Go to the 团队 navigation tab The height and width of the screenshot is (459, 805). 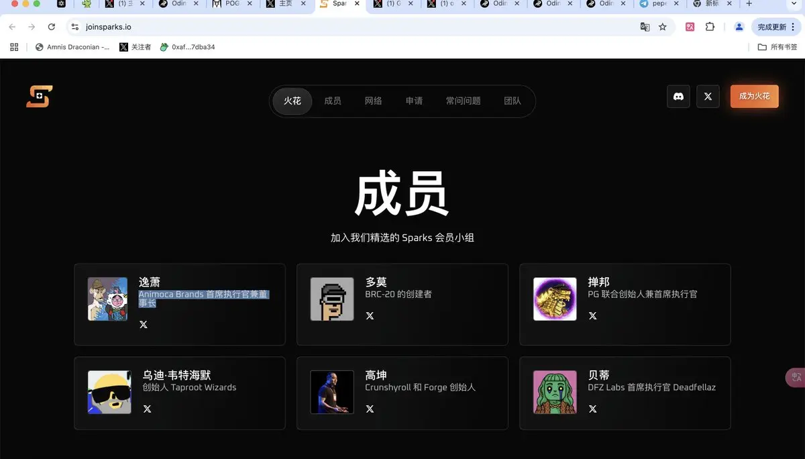coord(512,101)
